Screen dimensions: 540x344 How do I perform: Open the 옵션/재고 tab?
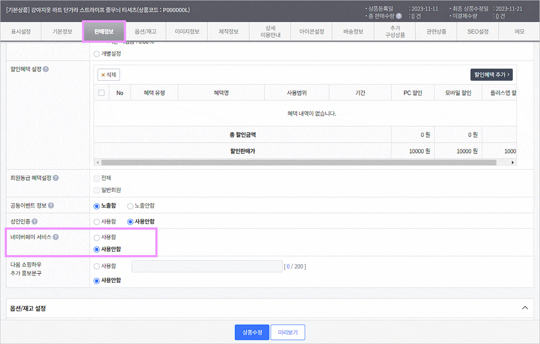145,31
